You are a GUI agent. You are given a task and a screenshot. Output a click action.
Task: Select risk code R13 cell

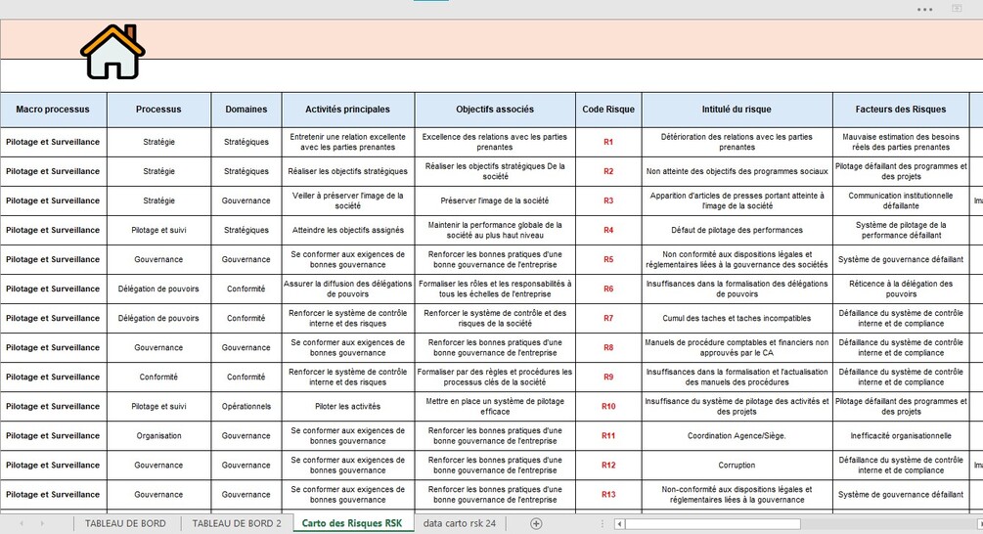pyautogui.click(x=608, y=495)
